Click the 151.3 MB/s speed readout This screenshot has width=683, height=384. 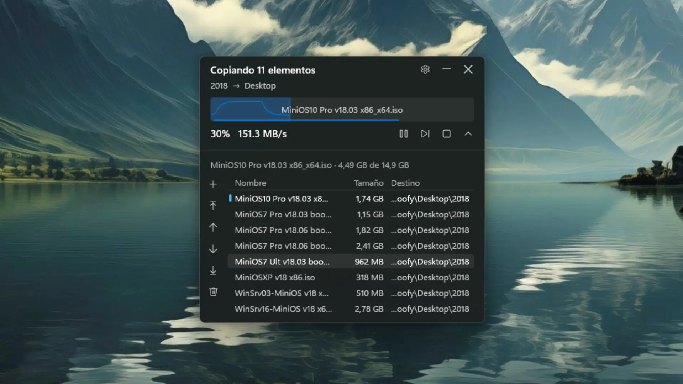coord(262,134)
